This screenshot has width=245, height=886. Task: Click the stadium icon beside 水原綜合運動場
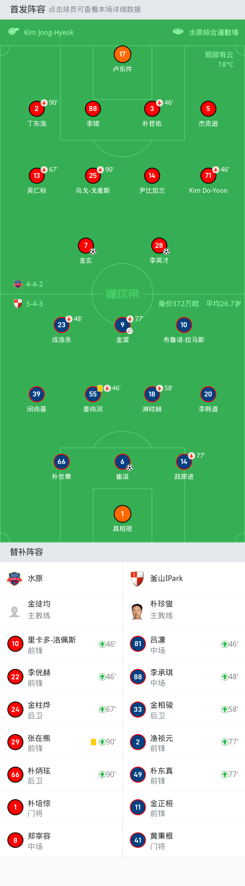click(x=178, y=32)
